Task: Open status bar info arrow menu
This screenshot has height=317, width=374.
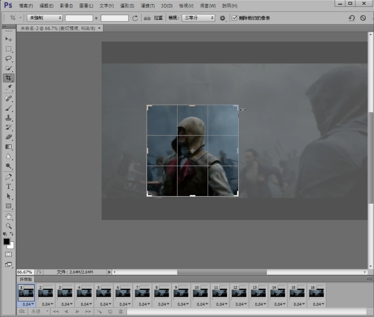Action: 109,272
